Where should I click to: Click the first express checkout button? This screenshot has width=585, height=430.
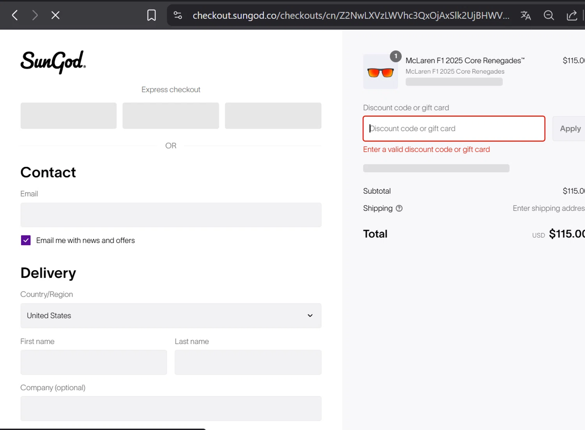pyautogui.click(x=69, y=116)
